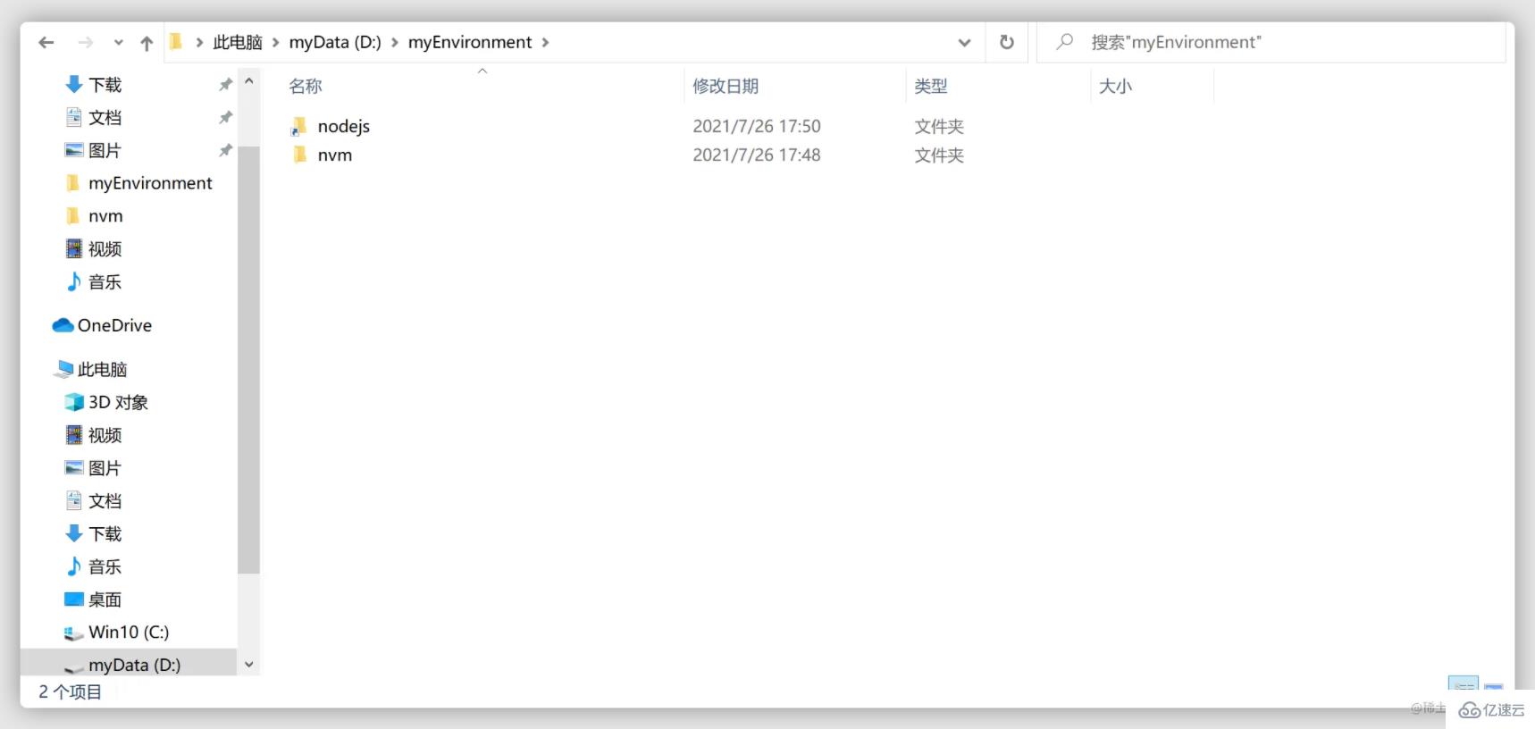Image resolution: width=1535 pixels, height=729 pixels.
Task: Open the address bar history dropdown
Action: pos(964,43)
